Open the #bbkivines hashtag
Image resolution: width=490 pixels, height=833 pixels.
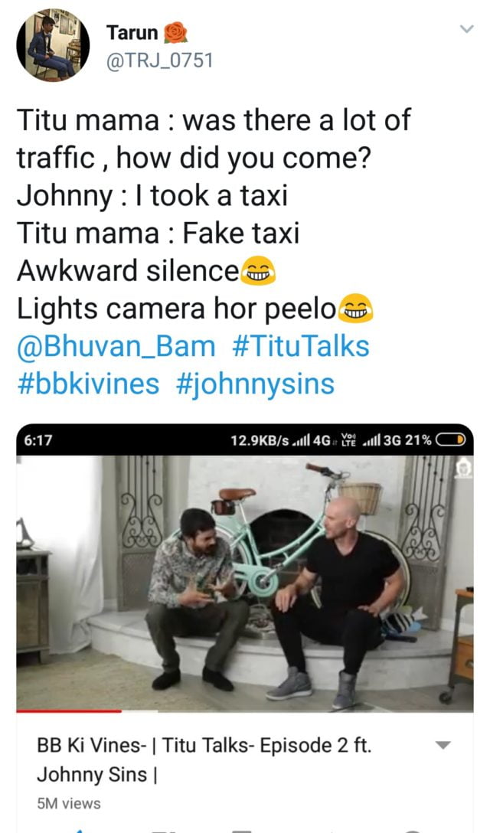tap(88, 384)
